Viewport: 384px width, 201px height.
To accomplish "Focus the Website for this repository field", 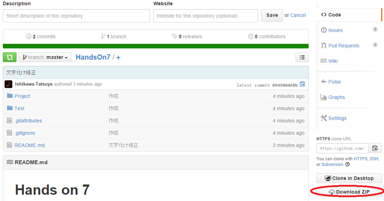I will pyautogui.click(x=205, y=16).
